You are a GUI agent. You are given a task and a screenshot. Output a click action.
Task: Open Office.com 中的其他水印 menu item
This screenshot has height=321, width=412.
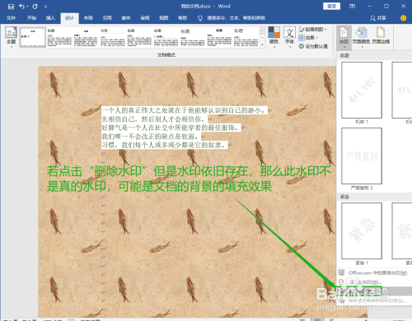click(374, 272)
